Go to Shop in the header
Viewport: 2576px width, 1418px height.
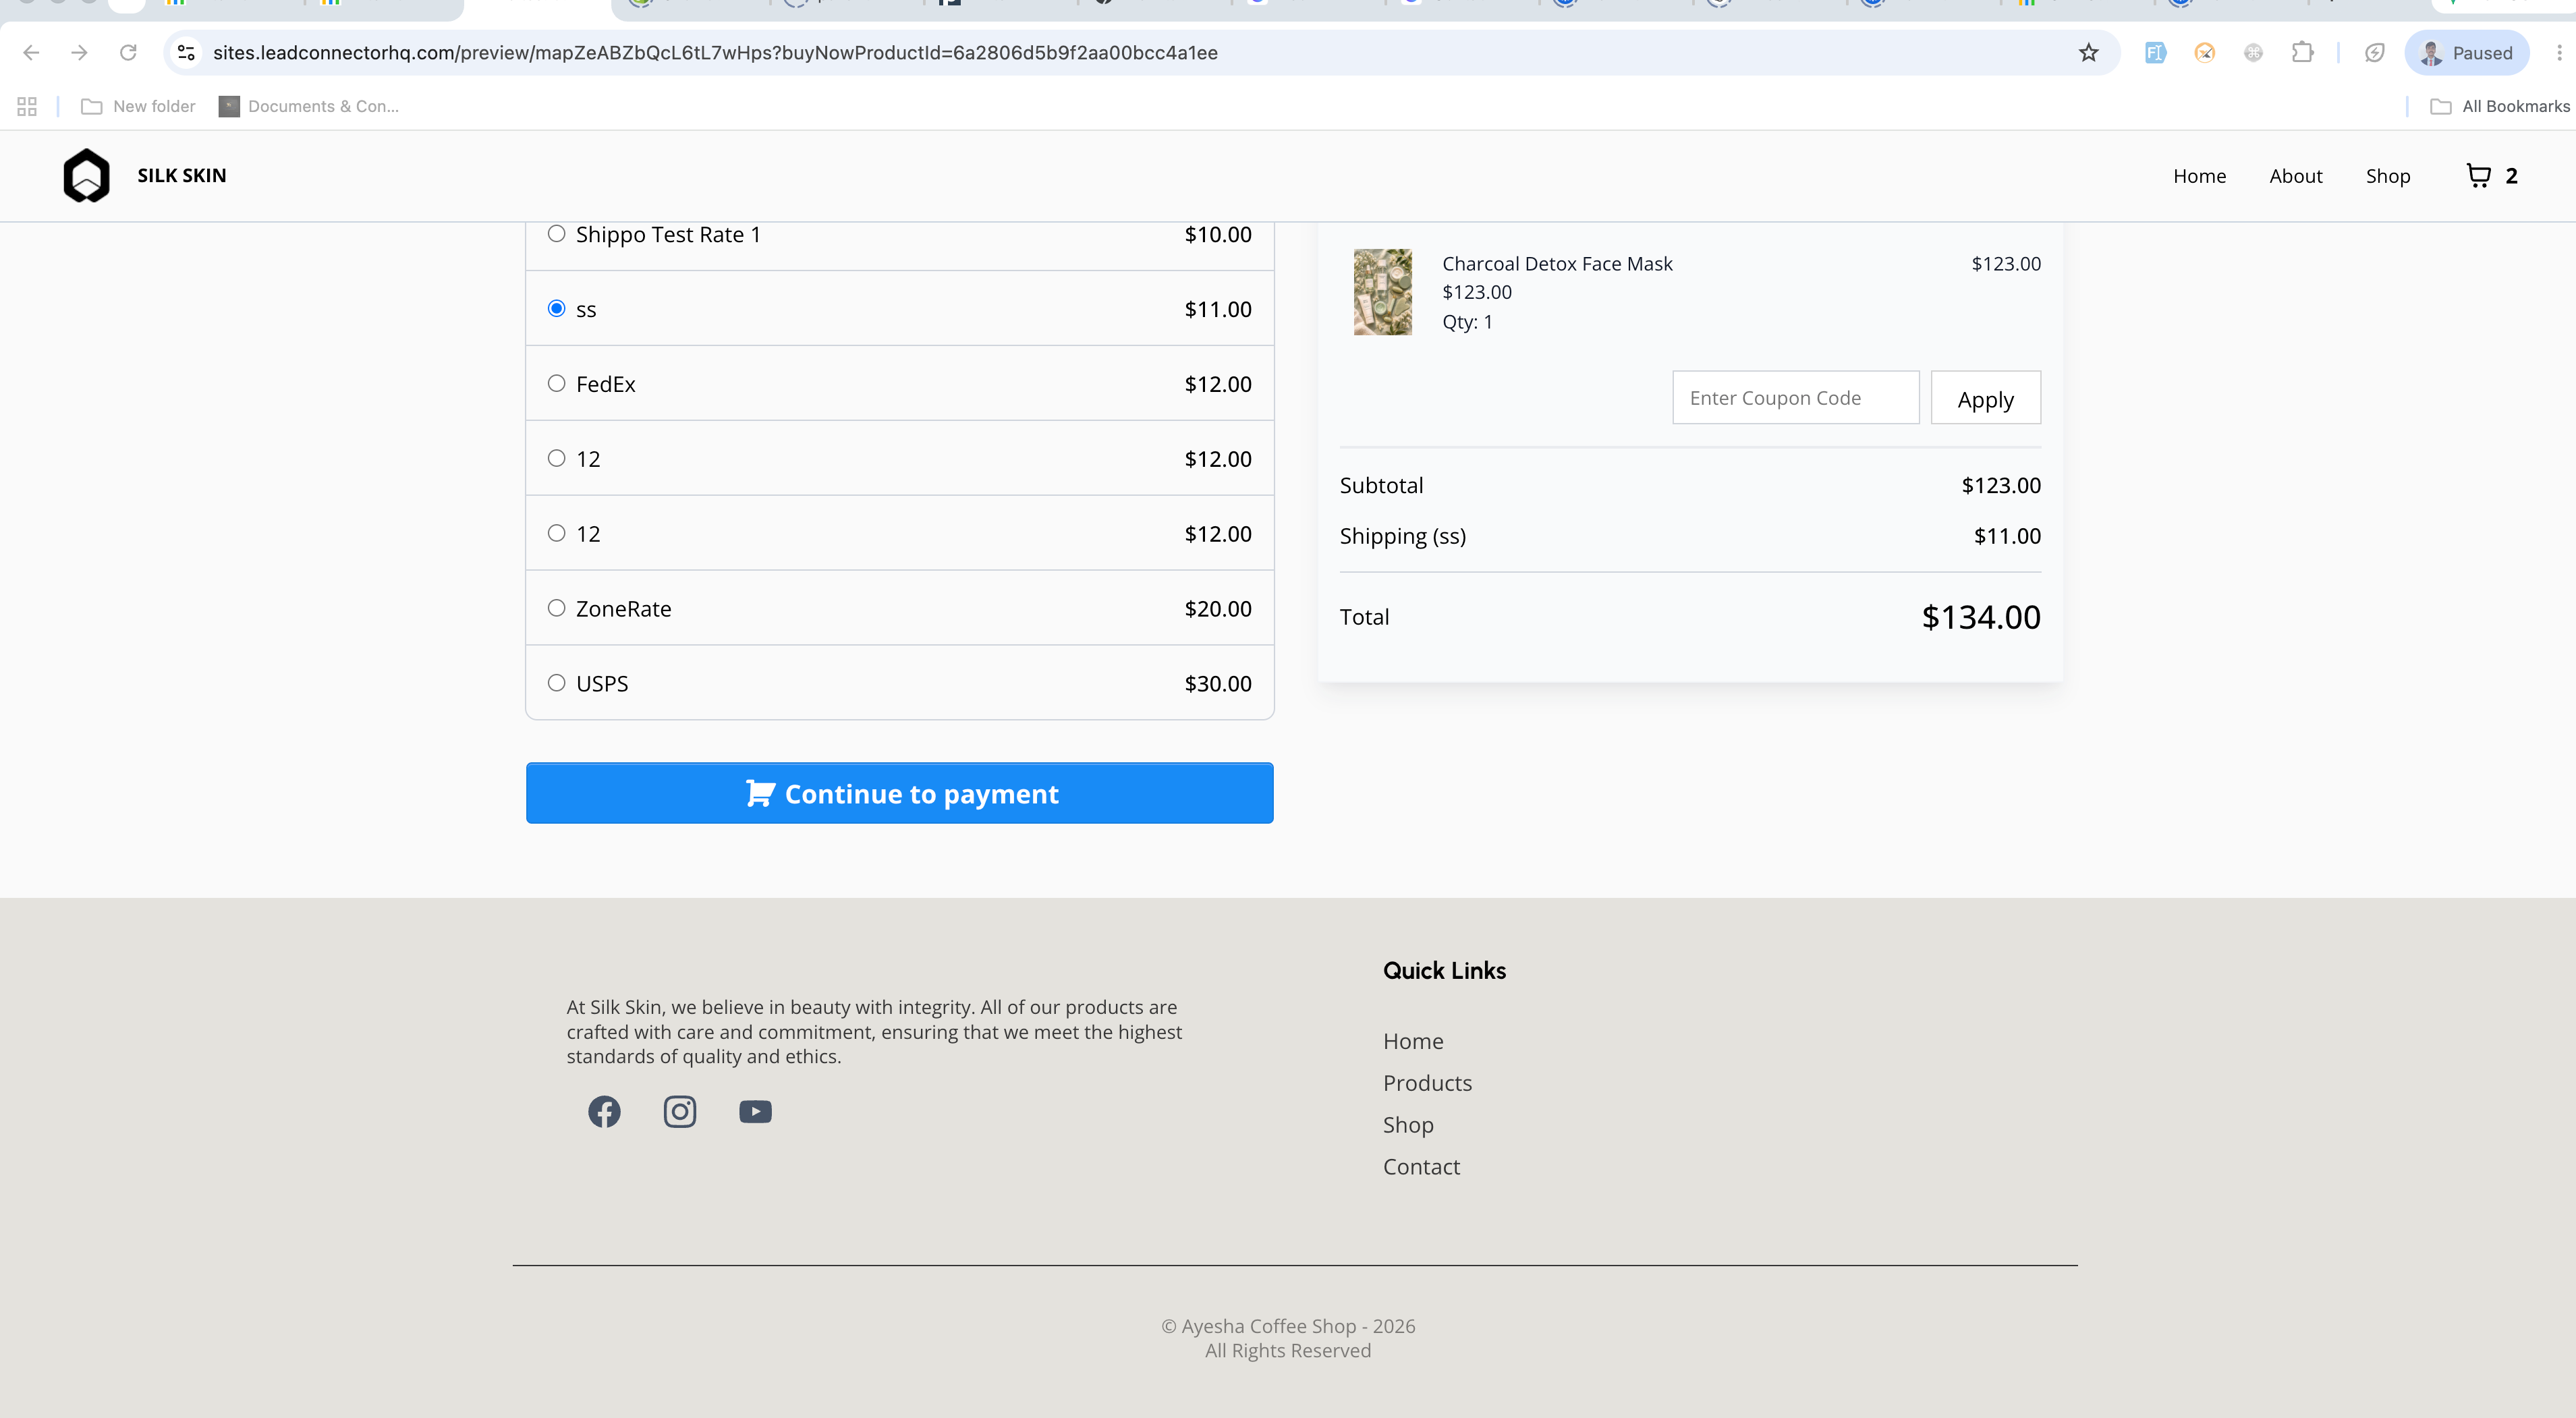[2388, 176]
